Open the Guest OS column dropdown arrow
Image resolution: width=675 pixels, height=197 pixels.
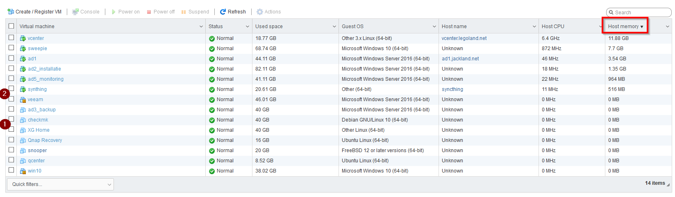click(434, 27)
